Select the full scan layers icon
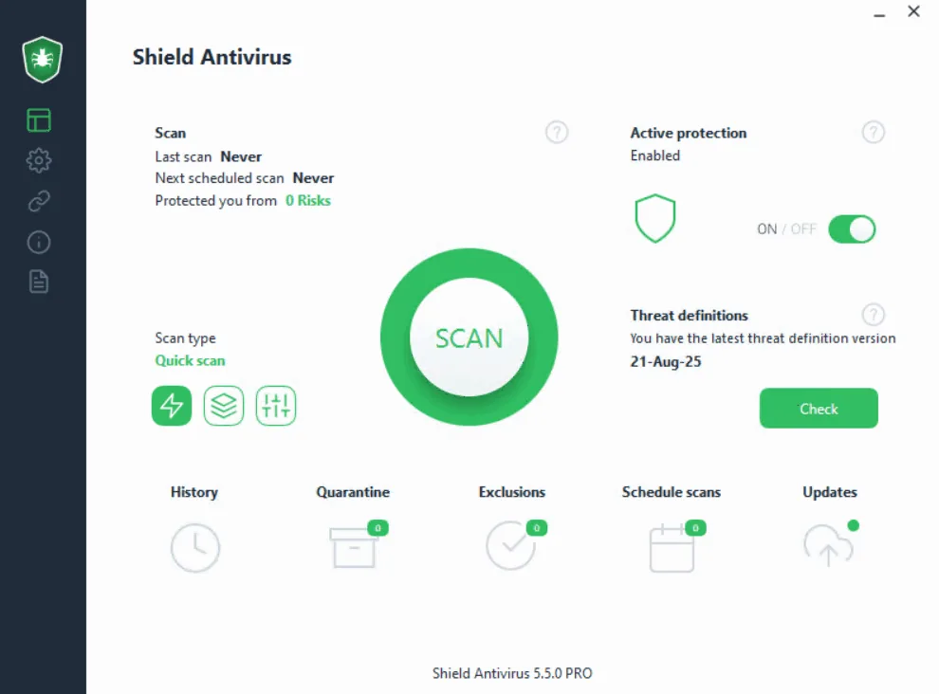This screenshot has width=939, height=694. (x=224, y=406)
